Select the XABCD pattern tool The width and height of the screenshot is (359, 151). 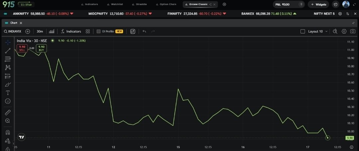tap(8, 67)
